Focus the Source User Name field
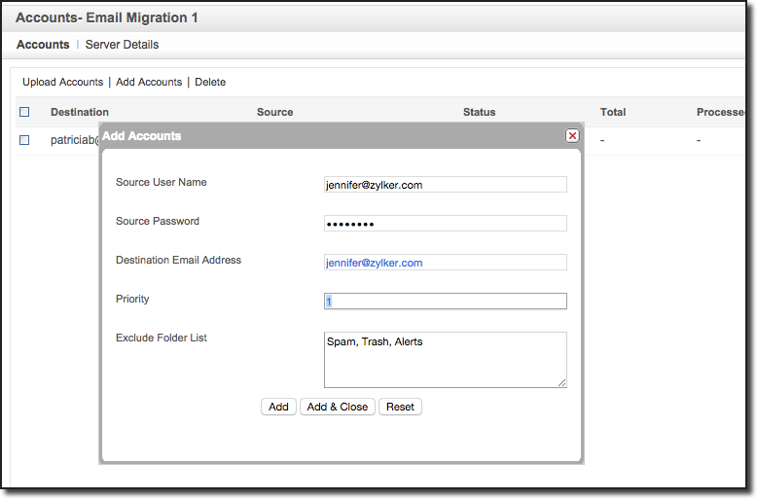The image size is (757, 499). click(445, 185)
